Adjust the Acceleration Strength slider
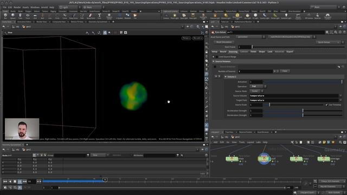This screenshot has height=195, width=347. coord(303,110)
